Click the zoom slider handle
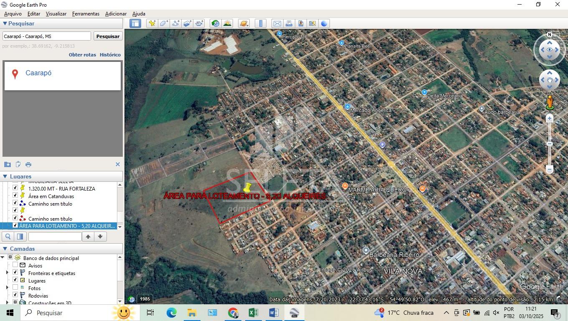 (x=550, y=144)
